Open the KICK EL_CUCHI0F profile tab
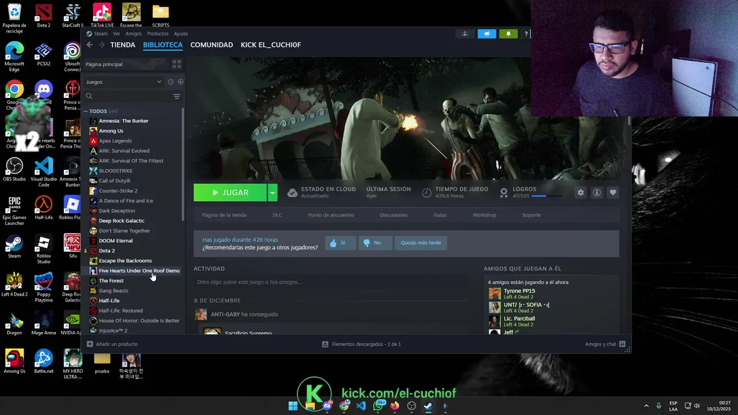The height and width of the screenshot is (415, 738). pos(271,45)
